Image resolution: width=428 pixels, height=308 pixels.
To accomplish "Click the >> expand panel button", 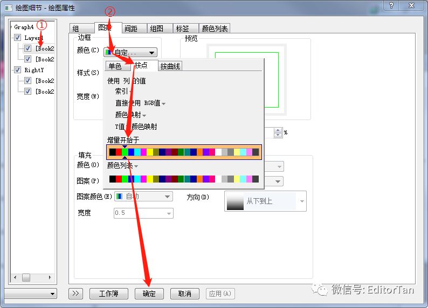I will (x=75, y=293).
